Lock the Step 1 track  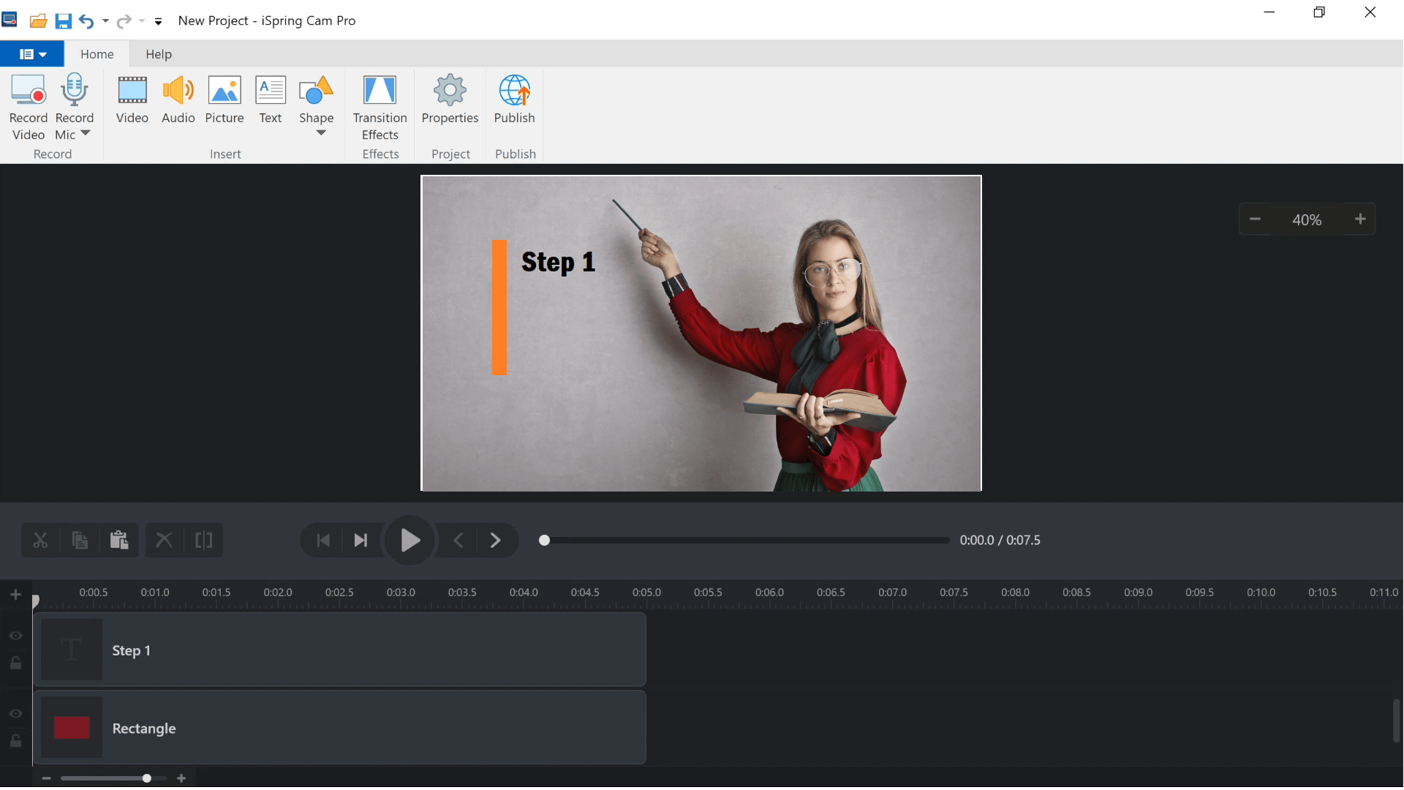pos(16,663)
